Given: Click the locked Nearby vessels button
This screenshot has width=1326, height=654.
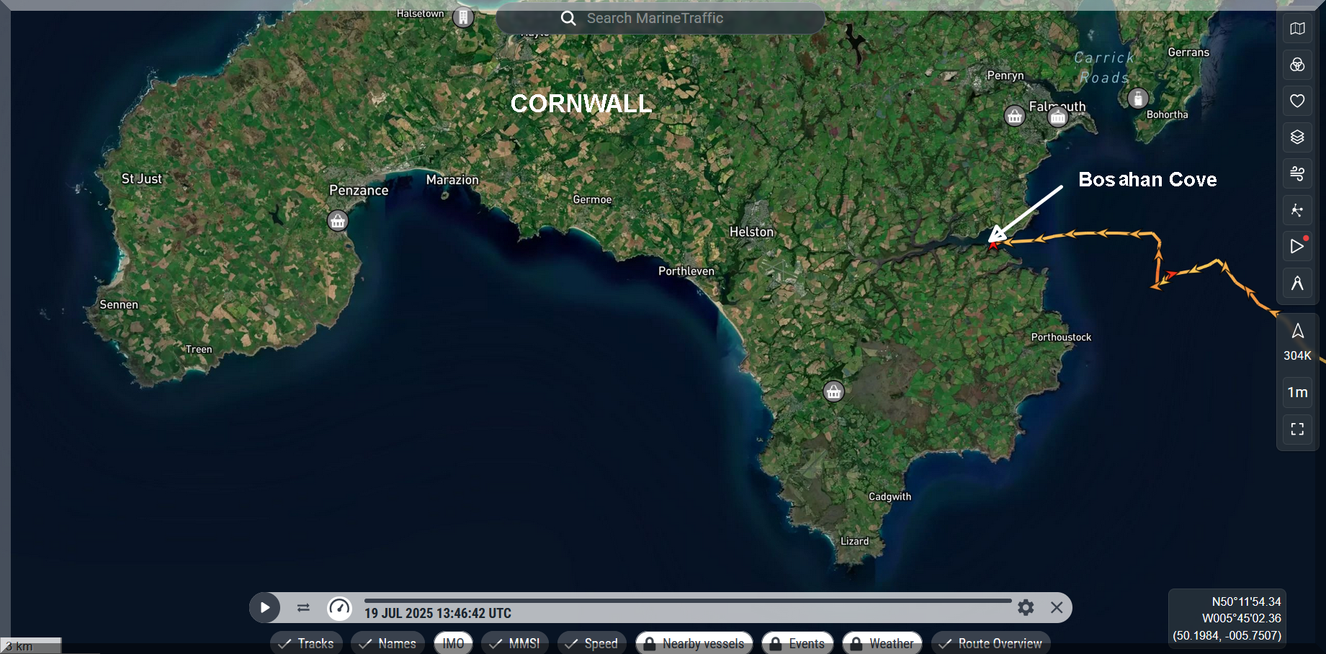Looking at the screenshot, I should [694, 643].
